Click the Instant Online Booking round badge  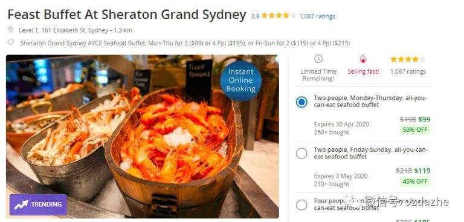[241, 80]
